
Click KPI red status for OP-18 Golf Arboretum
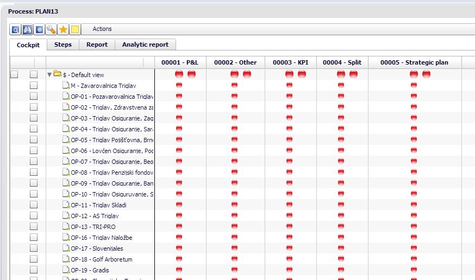pyautogui.click(x=289, y=259)
